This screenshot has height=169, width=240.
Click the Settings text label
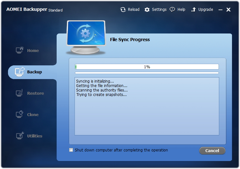[x=159, y=10]
